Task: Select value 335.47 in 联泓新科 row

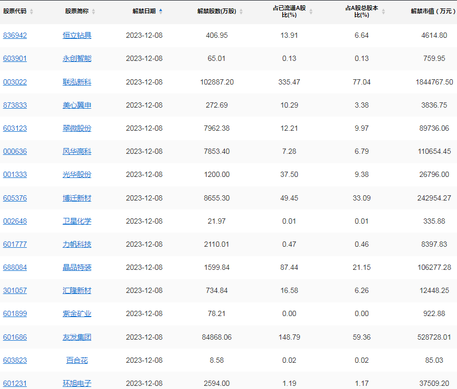Action: tap(289, 82)
